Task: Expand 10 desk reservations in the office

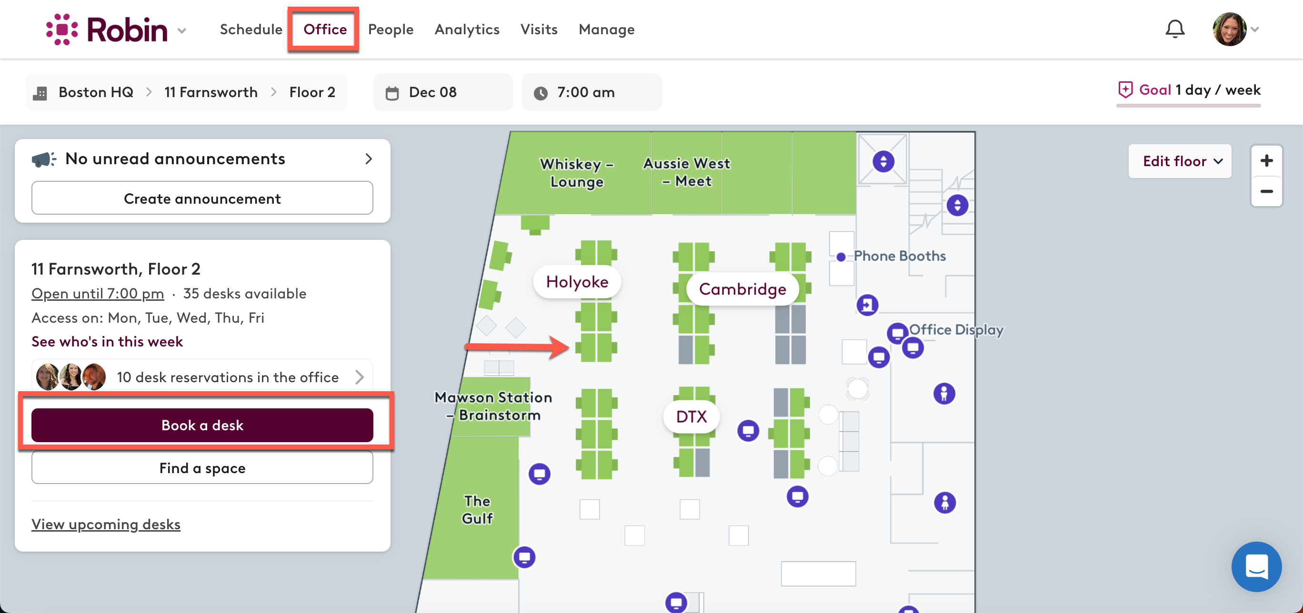Action: (x=202, y=377)
